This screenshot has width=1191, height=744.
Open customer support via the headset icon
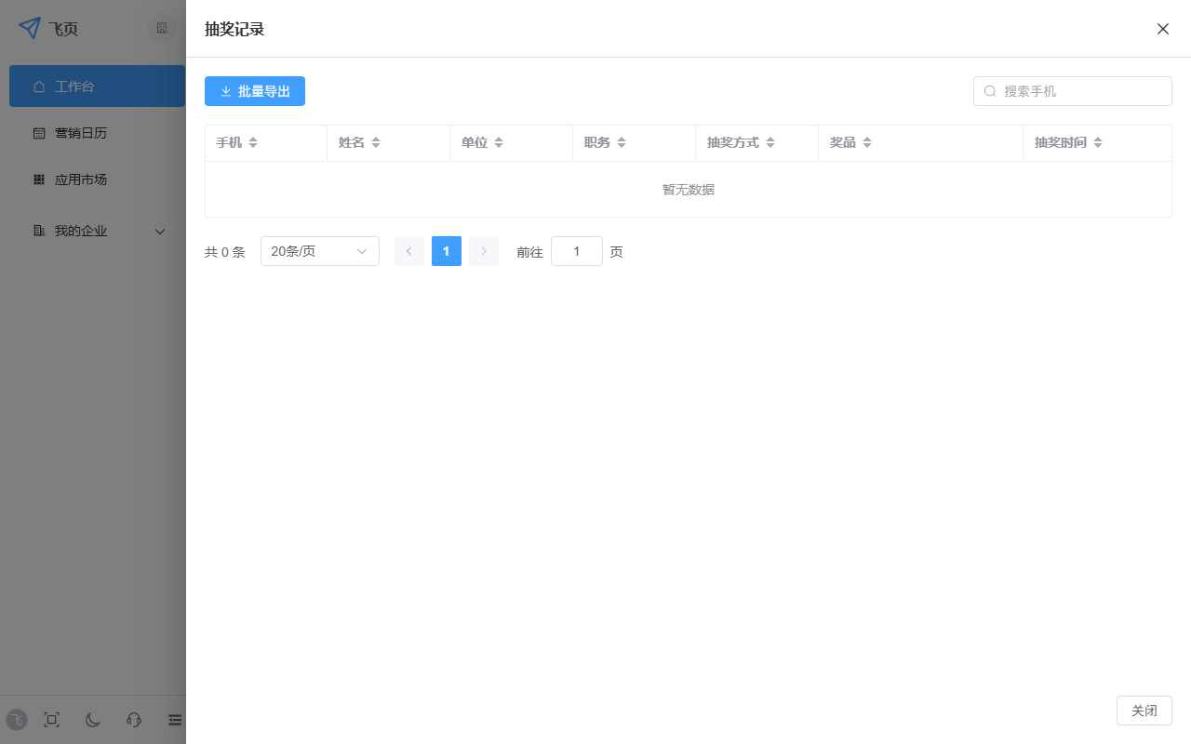tap(133, 720)
